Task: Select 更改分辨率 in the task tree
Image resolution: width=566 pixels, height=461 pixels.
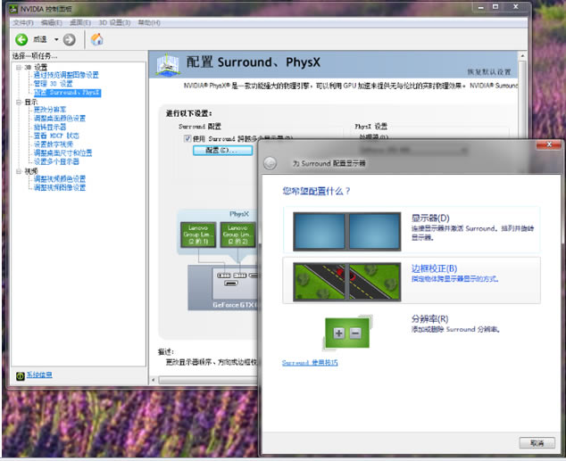Action: point(50,110)
